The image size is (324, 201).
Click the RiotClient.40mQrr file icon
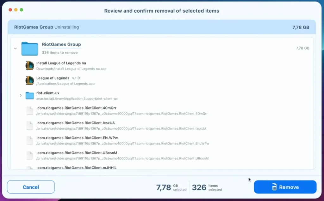[x=30, y=110]
